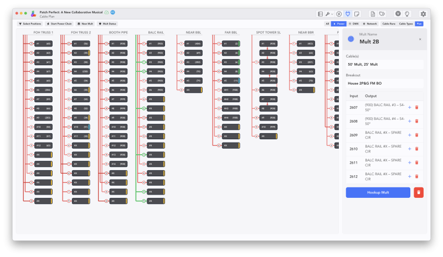The height and width of the screenshot is (257, 443).
Task: Select the blue plug cable plan icon
Action: click(x=348, y=14)
